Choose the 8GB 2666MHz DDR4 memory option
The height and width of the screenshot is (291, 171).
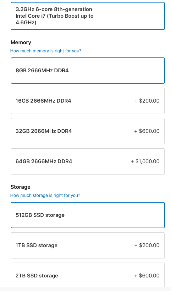[88, 70]
